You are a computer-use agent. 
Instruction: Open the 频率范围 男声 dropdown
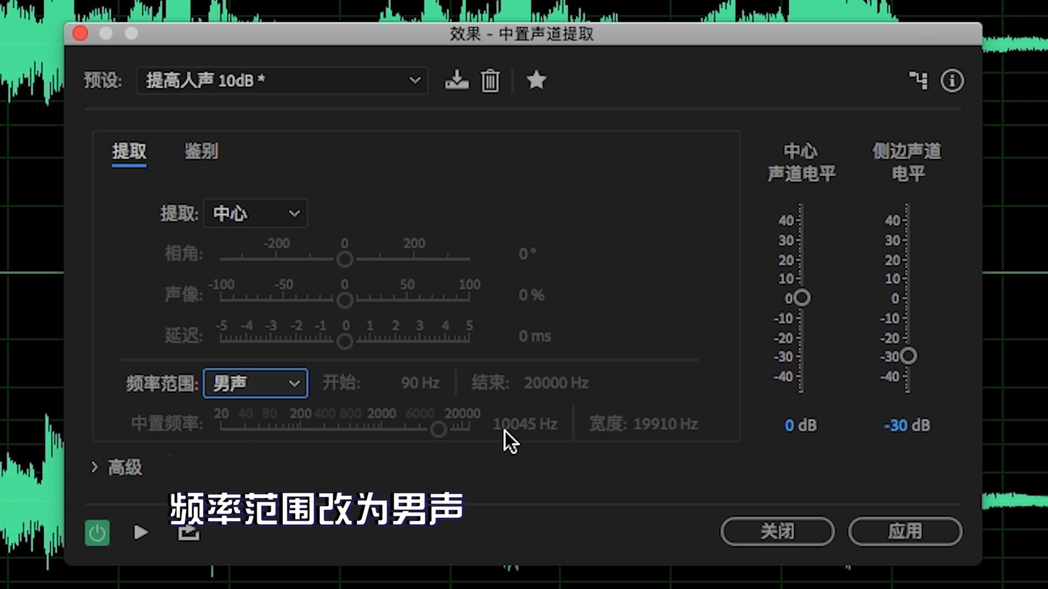(255, 383)
